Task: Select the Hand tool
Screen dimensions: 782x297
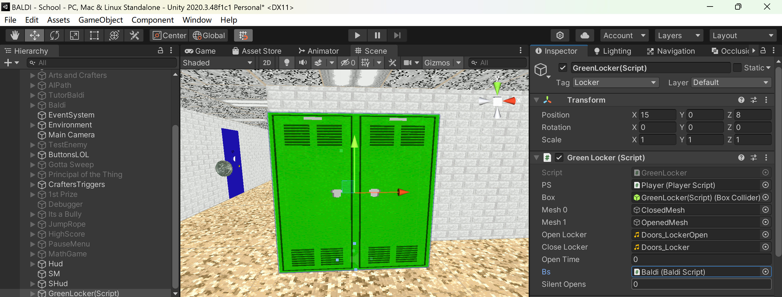Action: pyautogui.click(x=14, y=35)
